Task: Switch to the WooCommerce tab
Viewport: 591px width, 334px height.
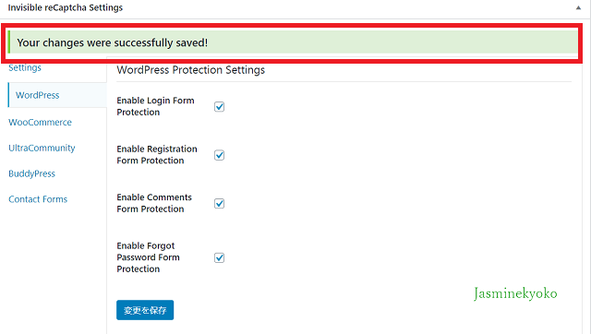Action: (40, 123)
